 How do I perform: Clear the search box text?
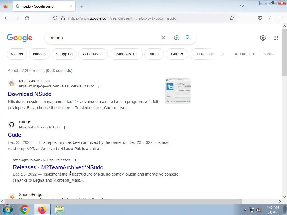163,38
